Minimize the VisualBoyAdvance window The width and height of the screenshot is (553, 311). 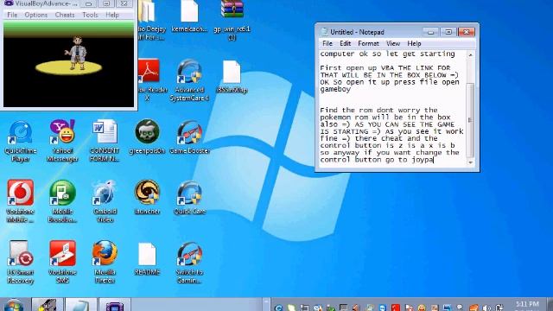coord(88,3)
